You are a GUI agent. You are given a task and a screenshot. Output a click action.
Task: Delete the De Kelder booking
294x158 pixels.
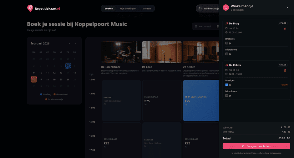pos(285,71)
